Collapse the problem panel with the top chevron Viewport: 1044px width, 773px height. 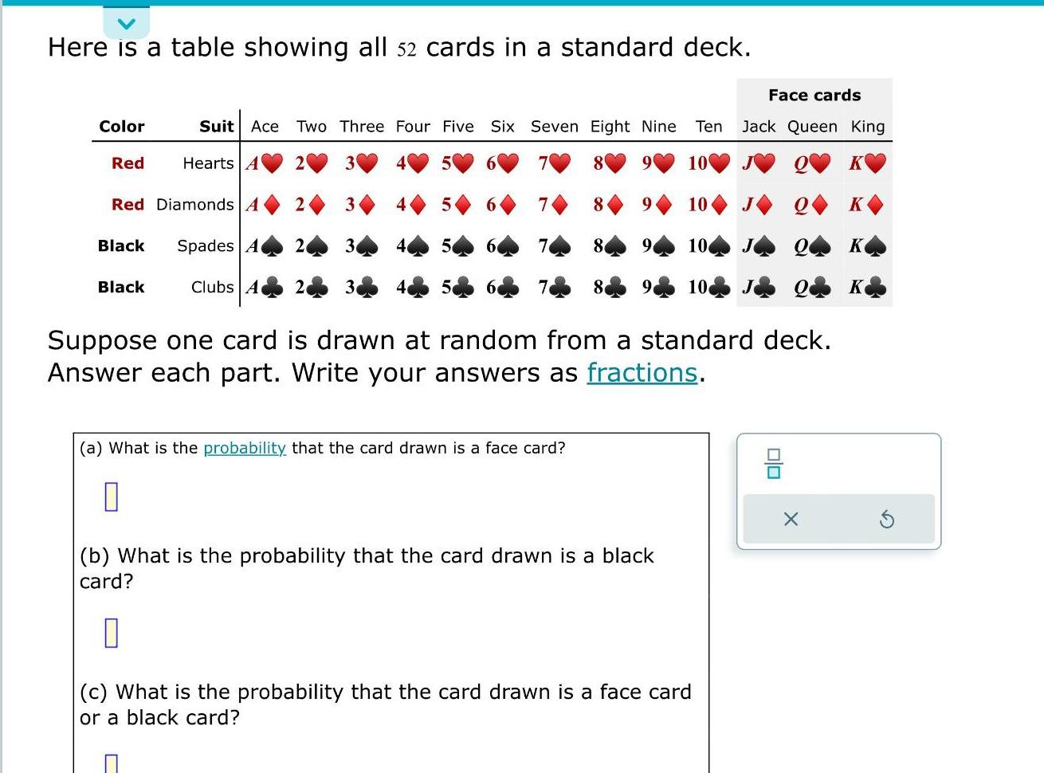coord(124,22)
